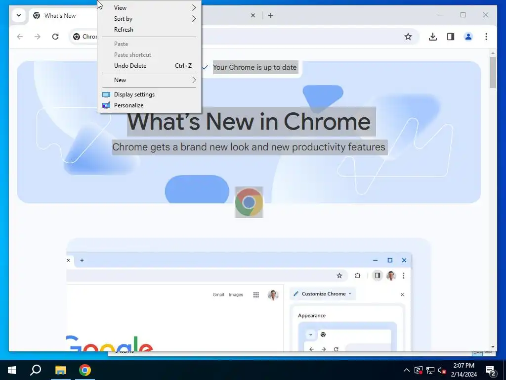Choose Refresh from the context menu
Image resolution: width=506 pixels, height=380 pixels.
coord(149,29)
